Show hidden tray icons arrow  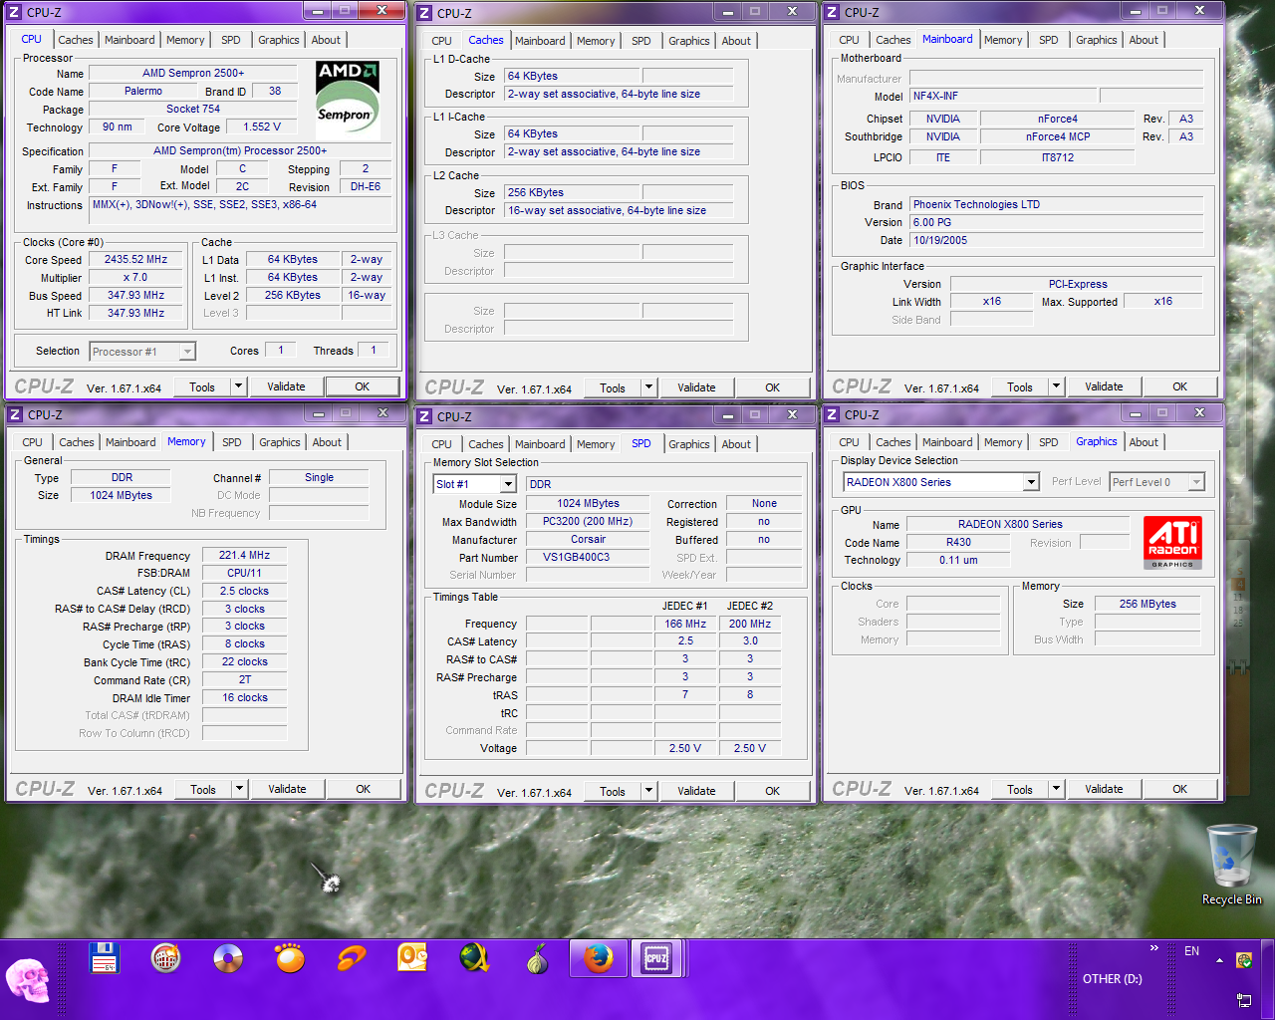(1219, 960)
